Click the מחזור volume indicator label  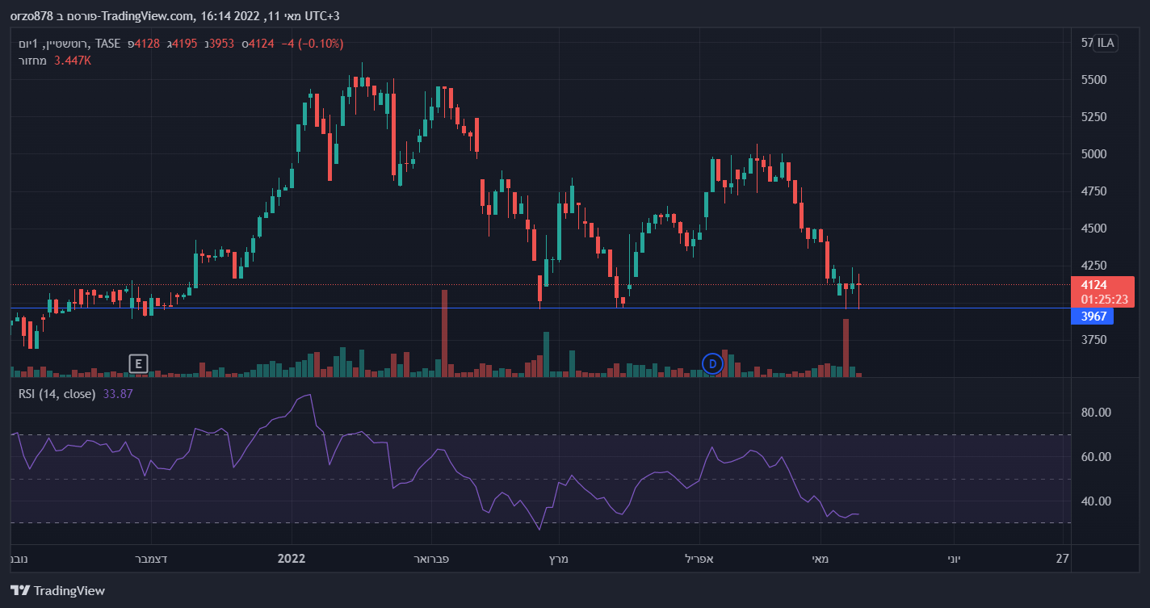[33, 61]
